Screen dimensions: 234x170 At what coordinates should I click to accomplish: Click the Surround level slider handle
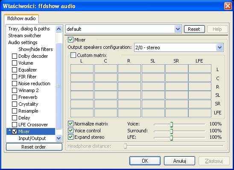(172, 131)
